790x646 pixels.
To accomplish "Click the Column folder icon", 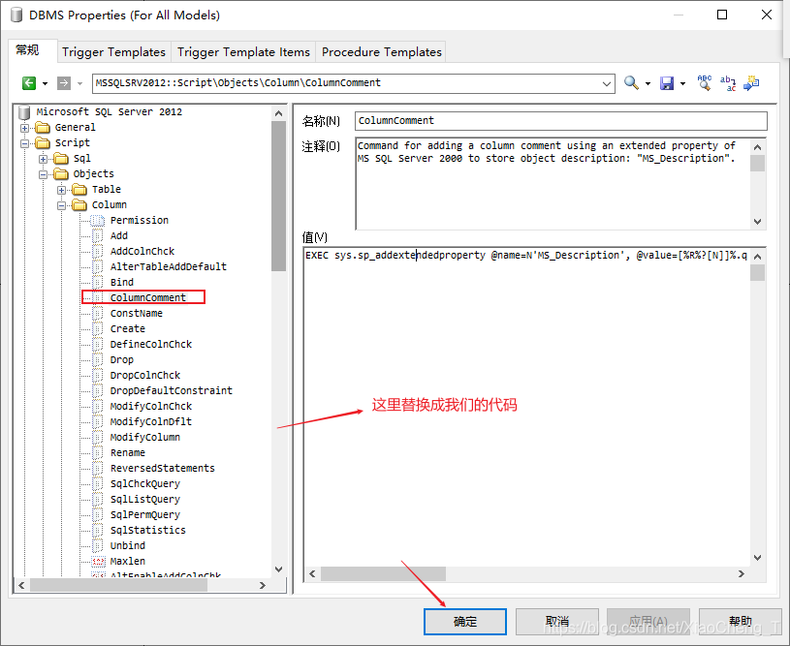I will (79, 205).
